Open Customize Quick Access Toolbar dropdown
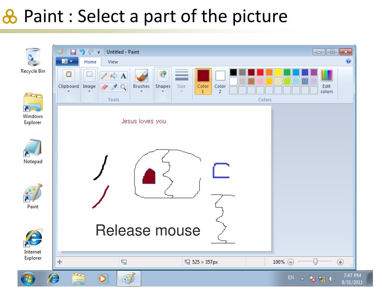The width and height of the screenshot is (390, 293). (99, 52)
